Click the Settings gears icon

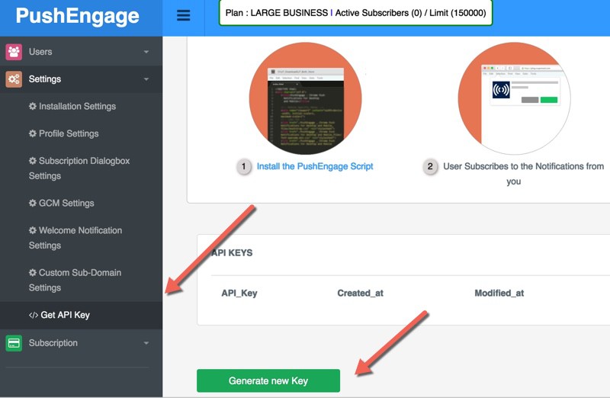pos(14,79)
